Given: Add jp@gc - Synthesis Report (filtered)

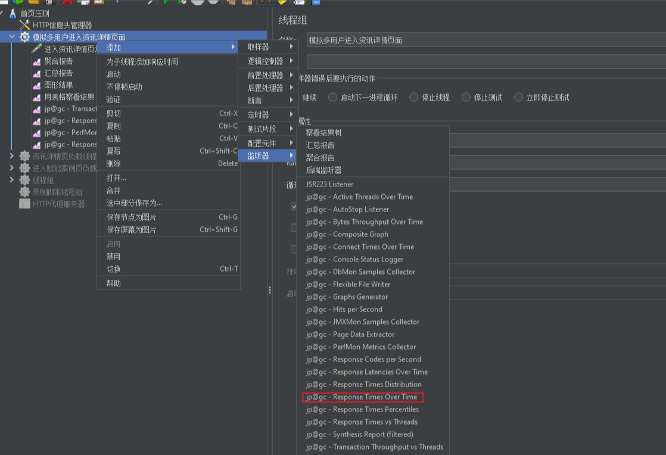Looking at the screenshot, I should point(373,435).
